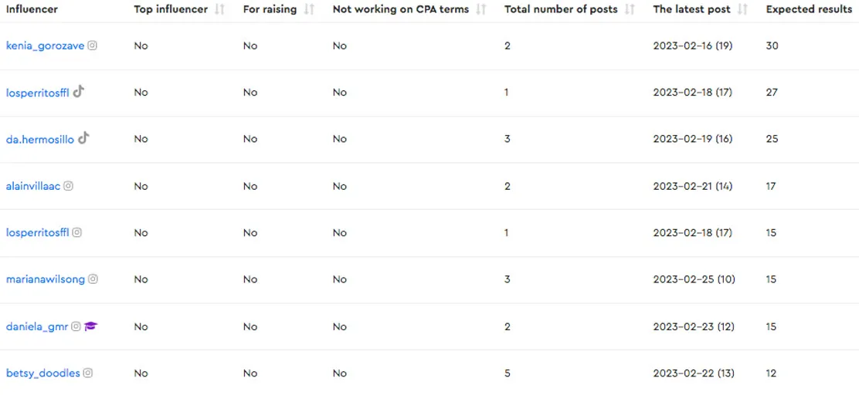Click Instagram icon beside marianawilsong
The image size is (859, 395).
point(93,279)
